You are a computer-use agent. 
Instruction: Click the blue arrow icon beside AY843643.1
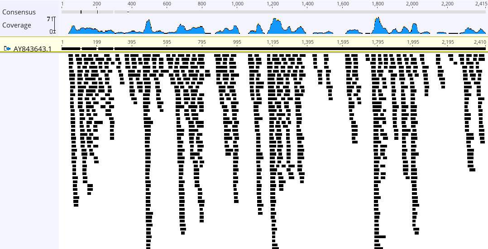tap(7, 49)
